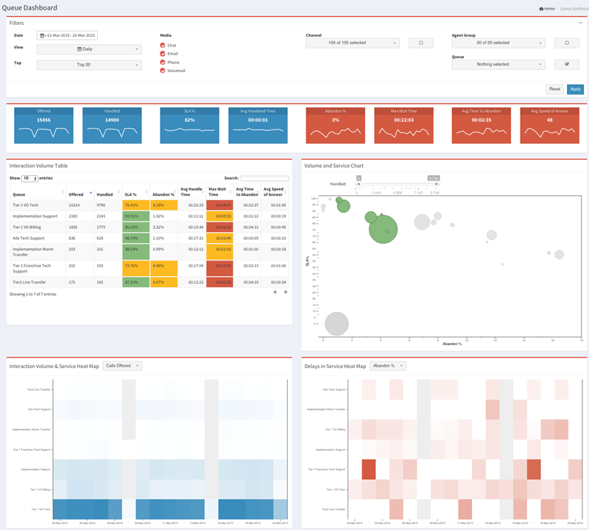Viewport: 589px width, 530px height.
Task: Click the table Search input field
Action: [264, 178]
